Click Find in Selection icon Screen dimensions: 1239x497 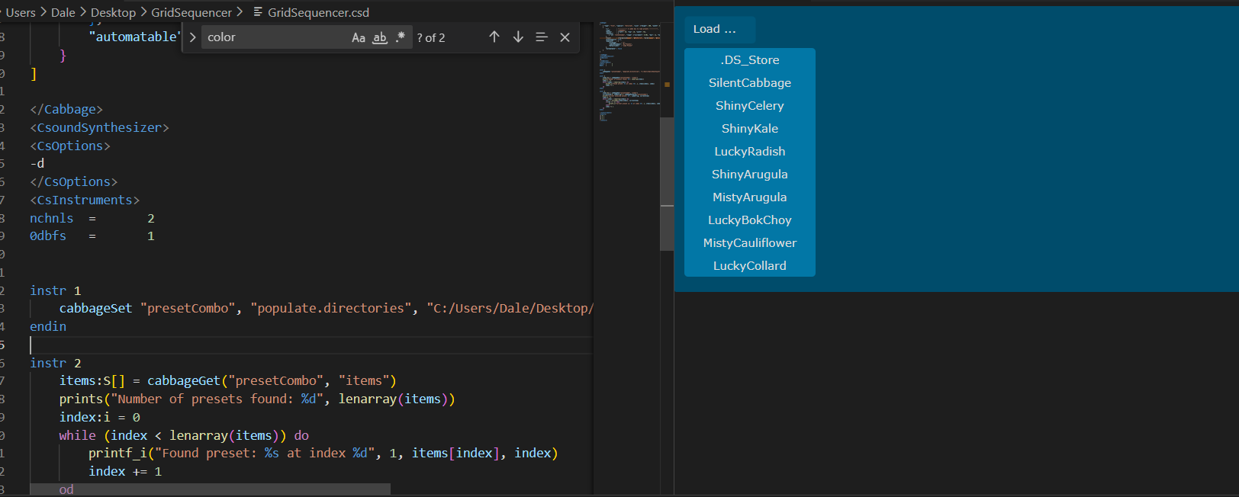point(542,37)
